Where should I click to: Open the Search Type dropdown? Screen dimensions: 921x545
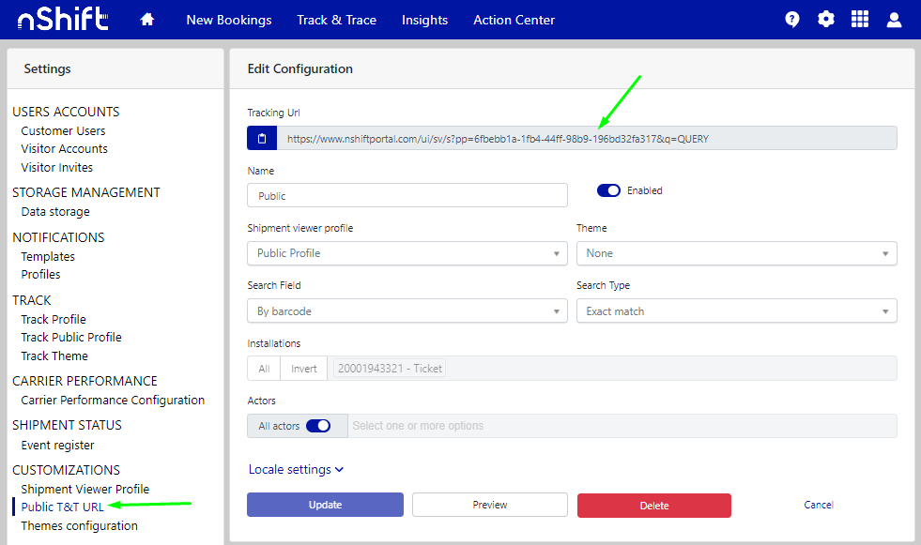[x=736, y=311]
